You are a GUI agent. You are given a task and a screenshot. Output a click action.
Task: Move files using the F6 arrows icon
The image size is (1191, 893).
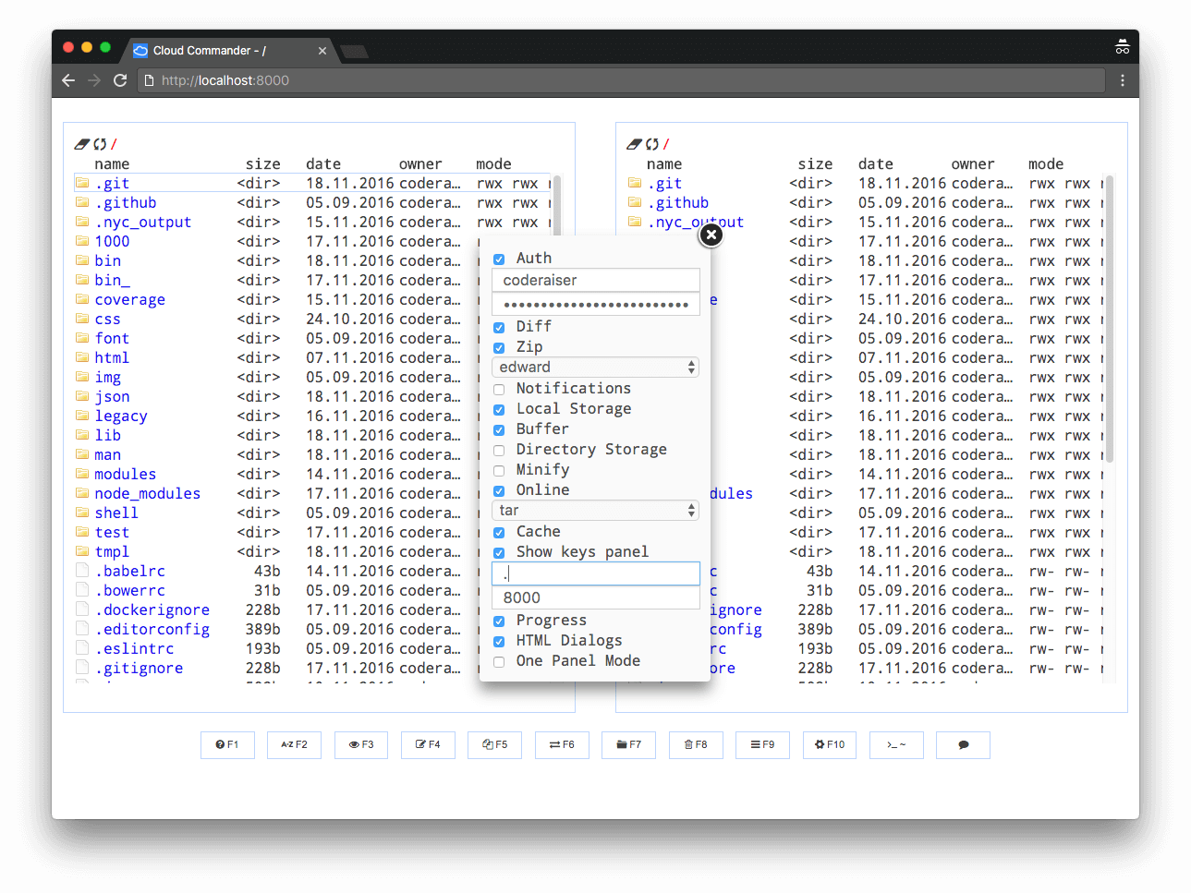562,744
